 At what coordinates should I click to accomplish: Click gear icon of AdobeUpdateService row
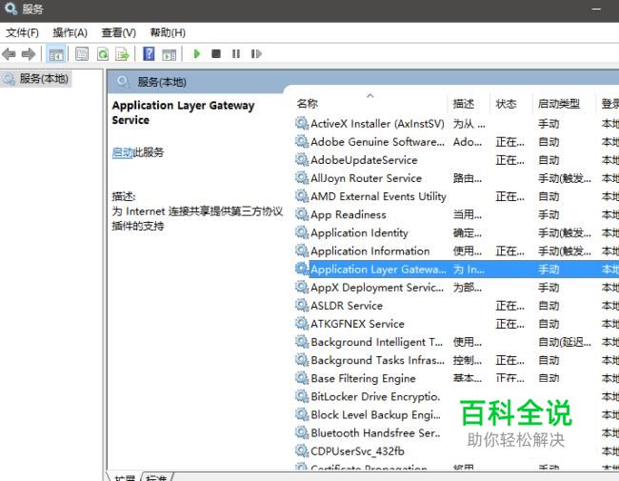(302, 160)
